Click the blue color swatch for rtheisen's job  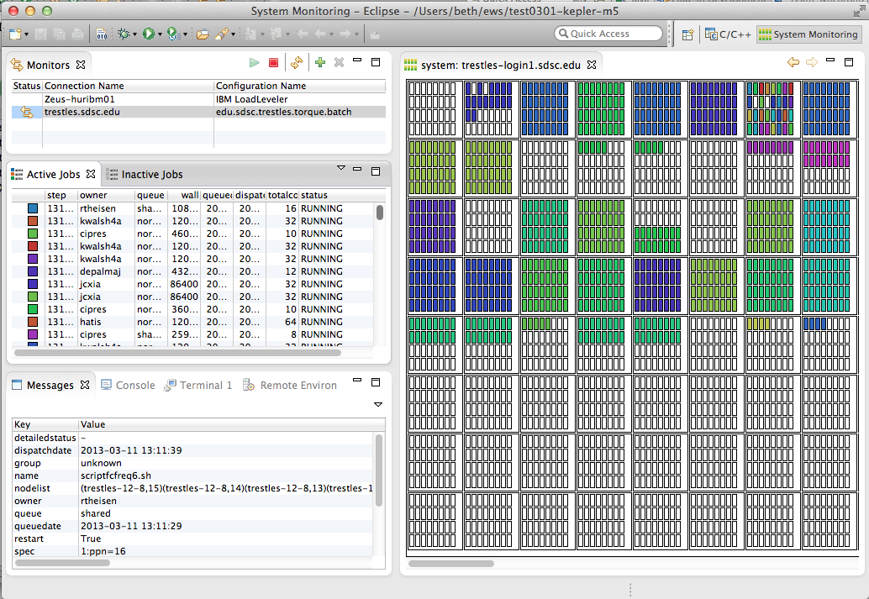33,208
